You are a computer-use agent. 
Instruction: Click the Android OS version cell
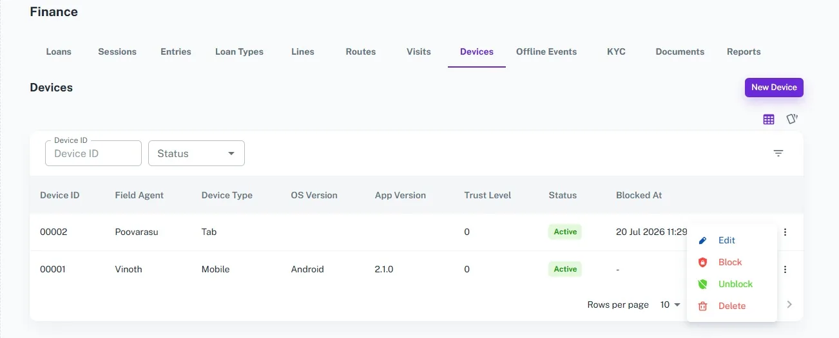307,270
